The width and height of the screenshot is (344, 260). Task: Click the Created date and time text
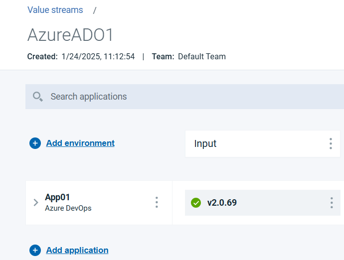pos(98,57)
